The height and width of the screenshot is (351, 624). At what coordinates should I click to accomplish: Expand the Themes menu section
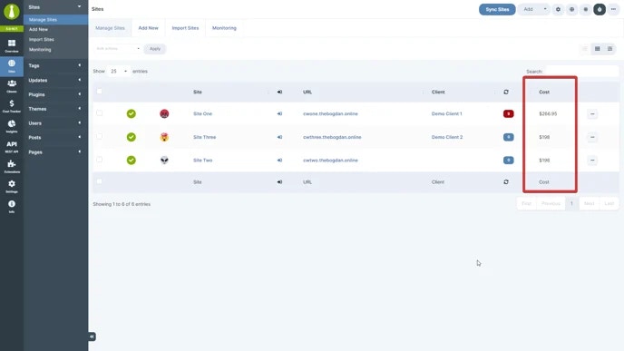coord(55,109)
